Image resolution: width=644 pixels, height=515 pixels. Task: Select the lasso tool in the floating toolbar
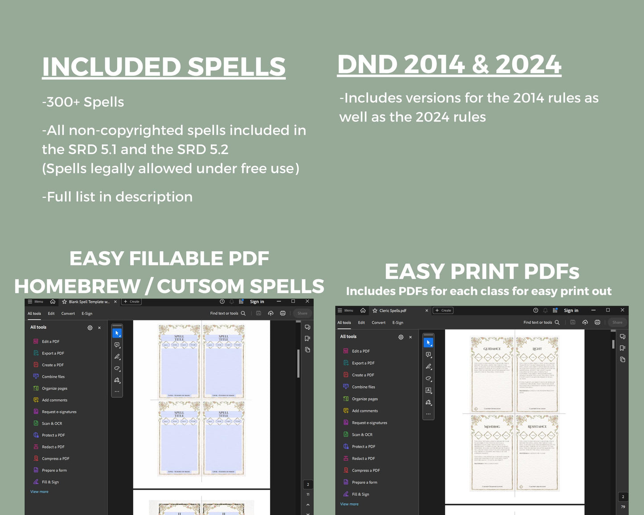tap(117, 369)
